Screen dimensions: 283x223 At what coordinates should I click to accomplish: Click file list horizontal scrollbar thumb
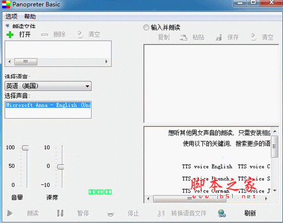(x=26, y=62)
